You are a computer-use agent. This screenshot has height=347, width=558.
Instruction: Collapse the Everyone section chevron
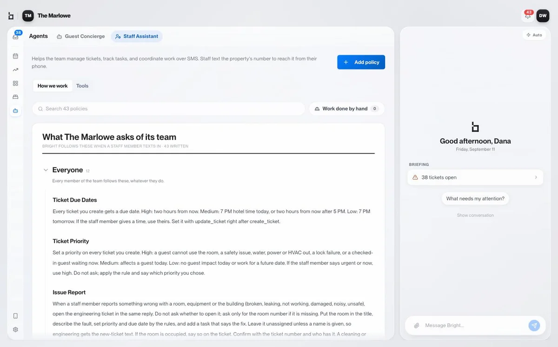click(x=46, y=170)
